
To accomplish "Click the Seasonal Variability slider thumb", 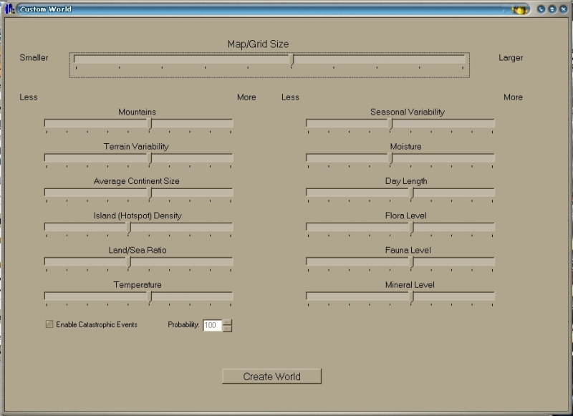I will tap(390, 124).
